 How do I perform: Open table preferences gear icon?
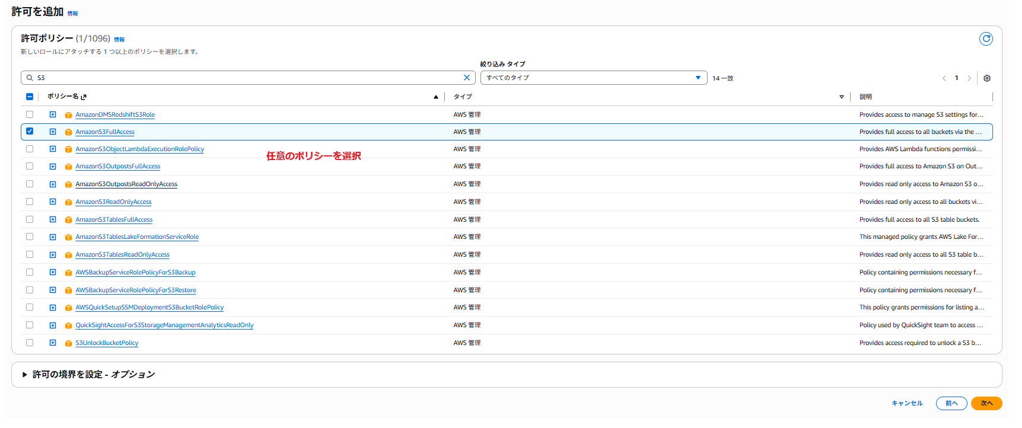click(x=987, y=78)
